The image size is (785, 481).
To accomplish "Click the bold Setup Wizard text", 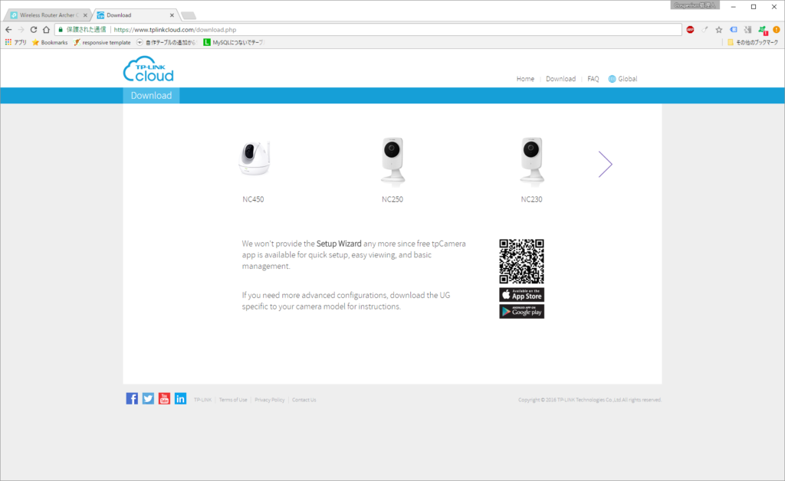I will 339,244.
